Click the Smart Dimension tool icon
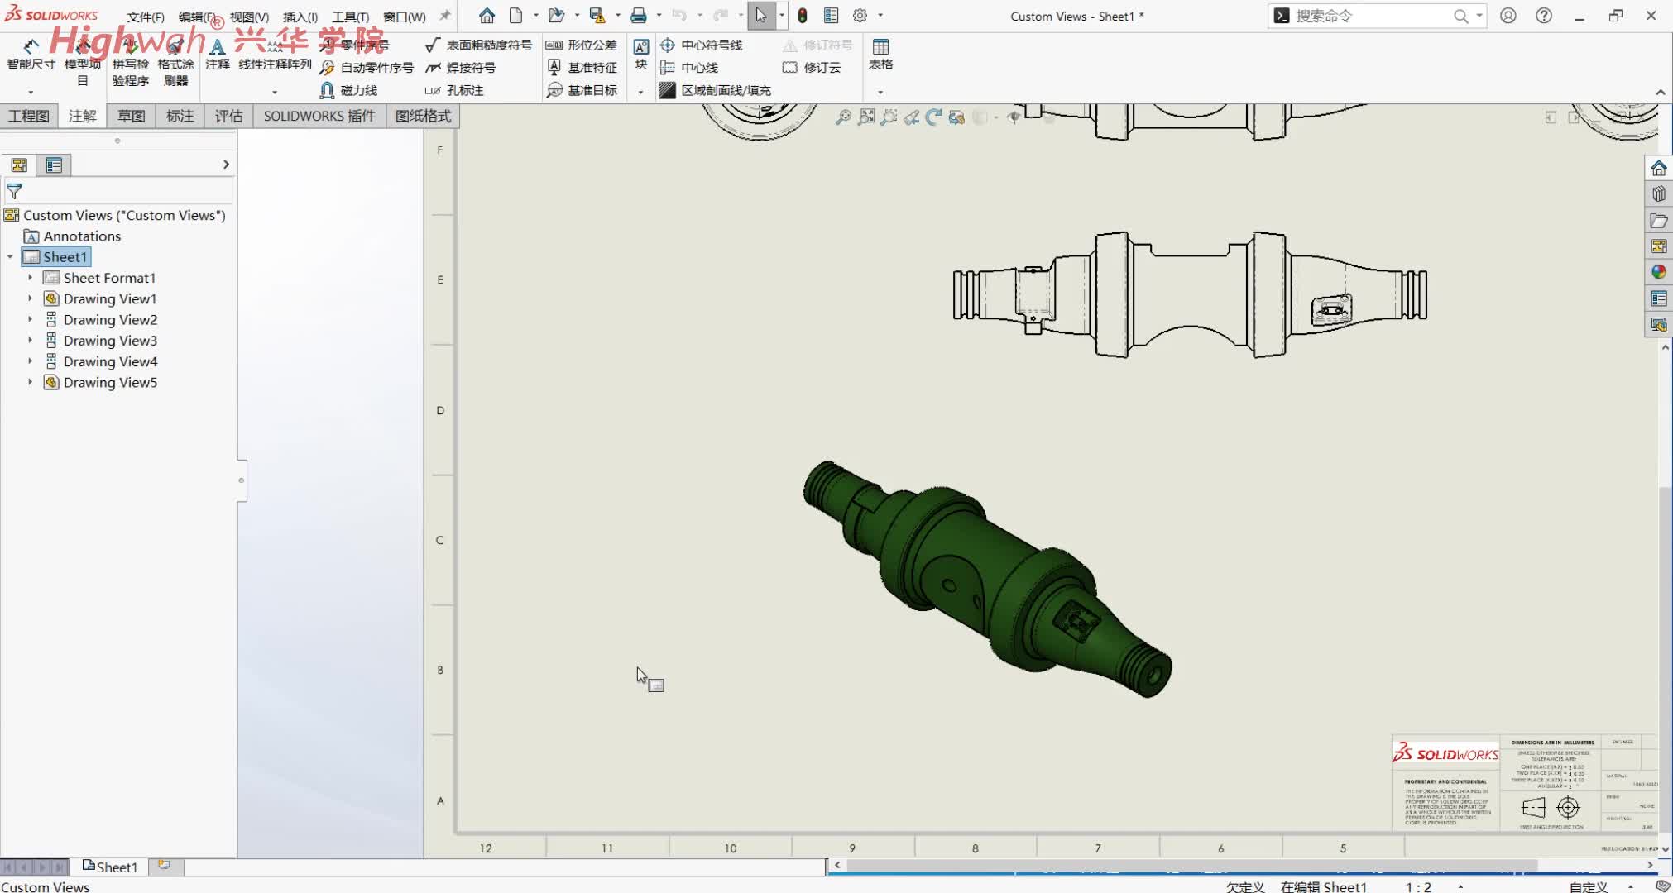Screen dimensions: 1673x893 [31, 48]
